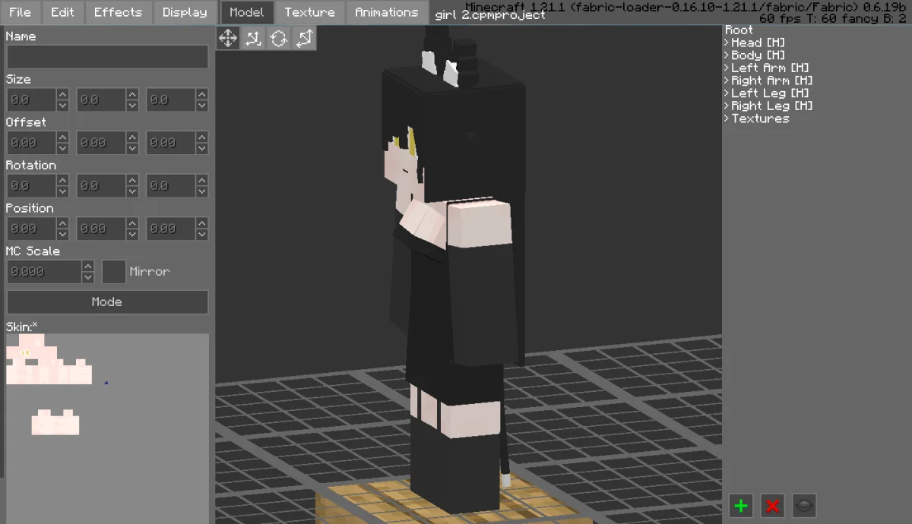Open the Effects menu

coord(118,12)
